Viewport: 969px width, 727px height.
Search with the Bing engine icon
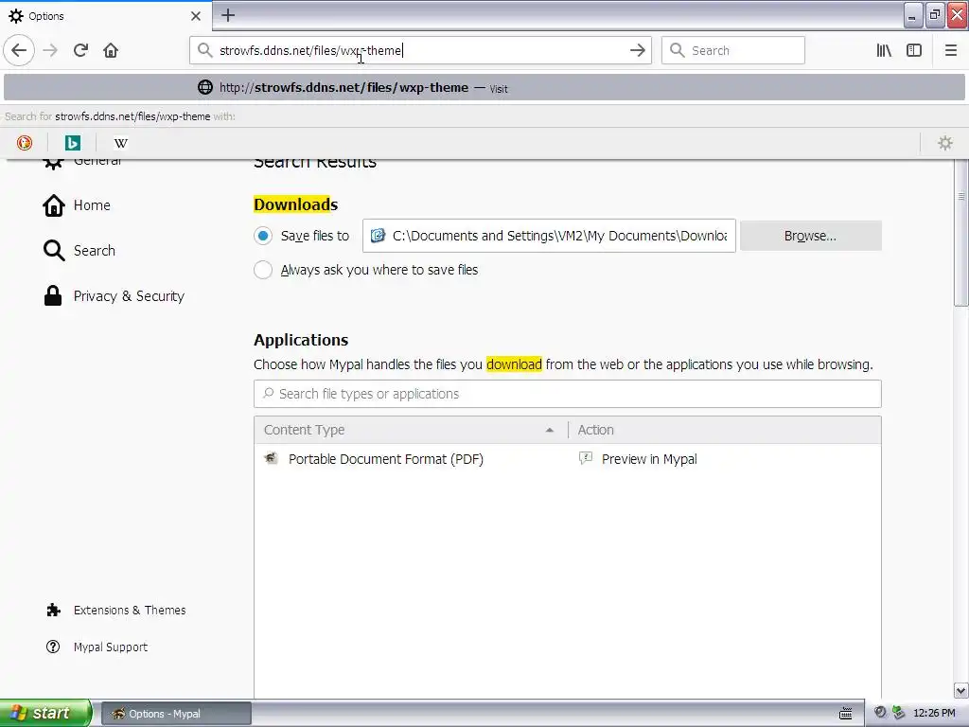[72, 143]
